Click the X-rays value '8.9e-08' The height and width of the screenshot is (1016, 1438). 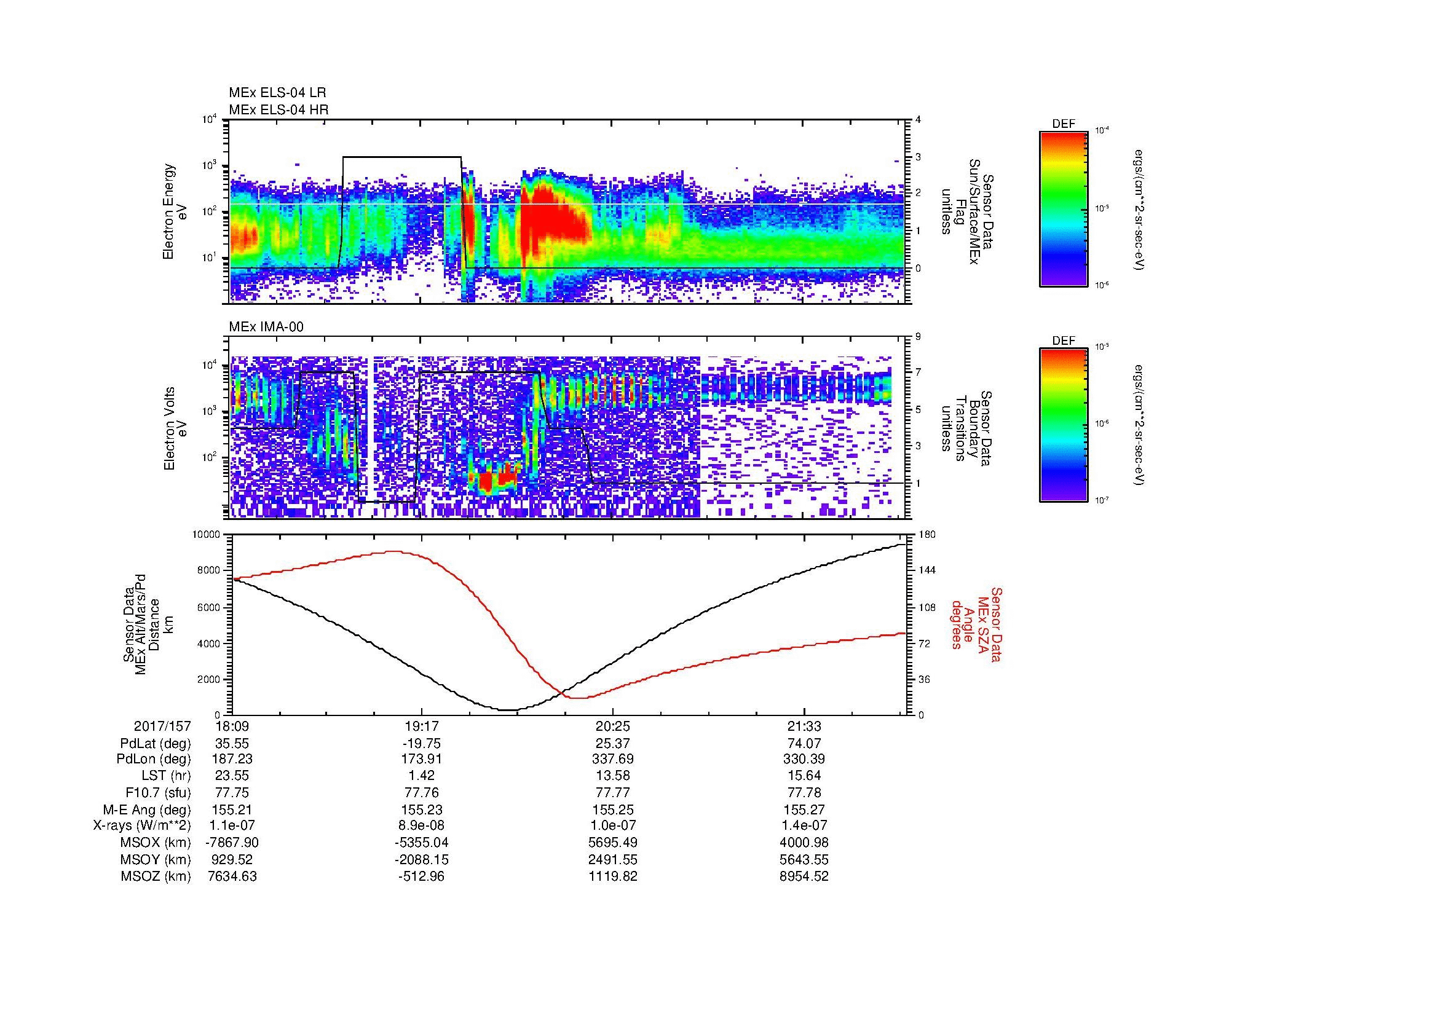(422, 825)
